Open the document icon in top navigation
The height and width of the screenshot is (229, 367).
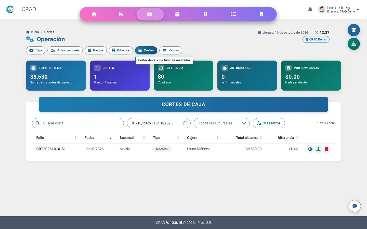tap(261, 14)
